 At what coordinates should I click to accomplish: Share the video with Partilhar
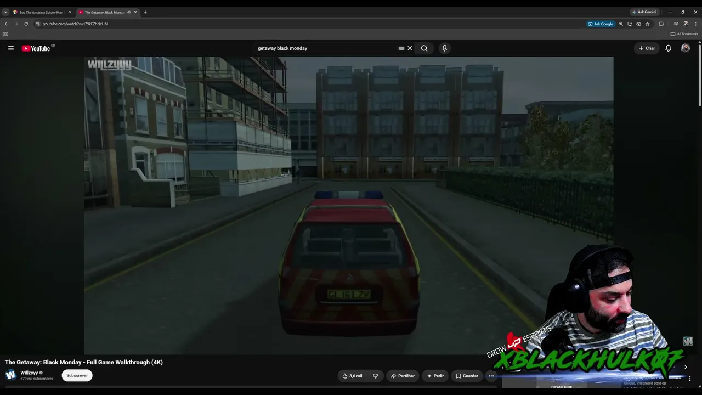[x=403, y=376]
